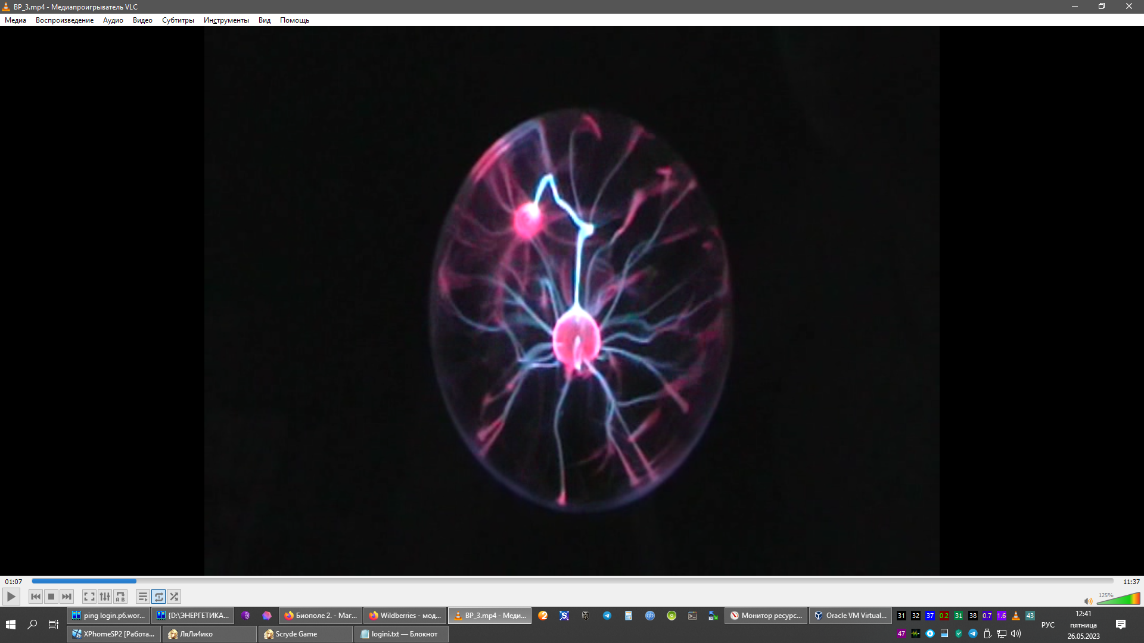Toggle the repeat loop mode button
Viewport: 1144px width, 643px height.
tap(158, 597)
